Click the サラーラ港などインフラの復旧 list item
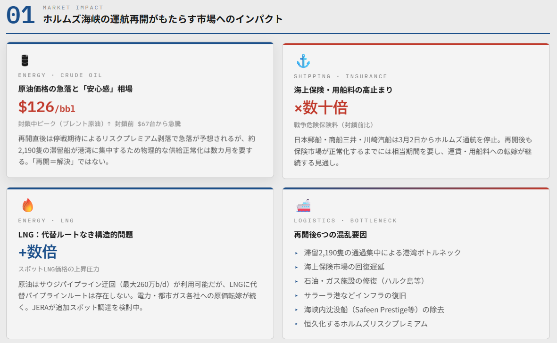 pyautogui.click(x=355, y=295)
